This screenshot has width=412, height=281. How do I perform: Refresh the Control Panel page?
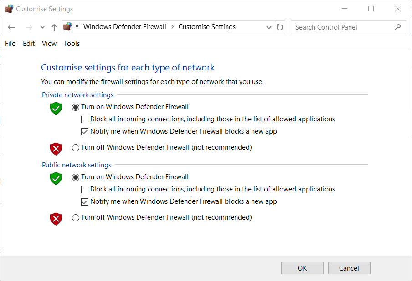click(x=280, y=27)
